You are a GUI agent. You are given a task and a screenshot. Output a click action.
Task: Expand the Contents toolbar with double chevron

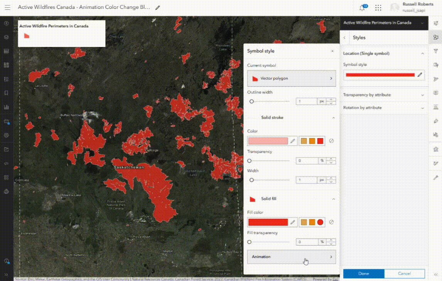pyautogui.click(x=6, y=274)
